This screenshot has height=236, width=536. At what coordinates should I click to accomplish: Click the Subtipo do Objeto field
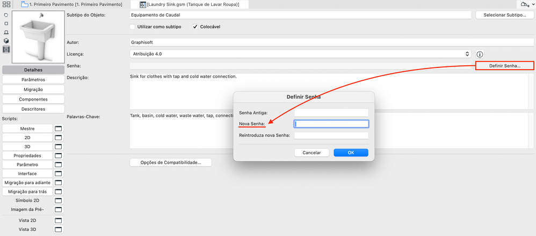[300, 15]
